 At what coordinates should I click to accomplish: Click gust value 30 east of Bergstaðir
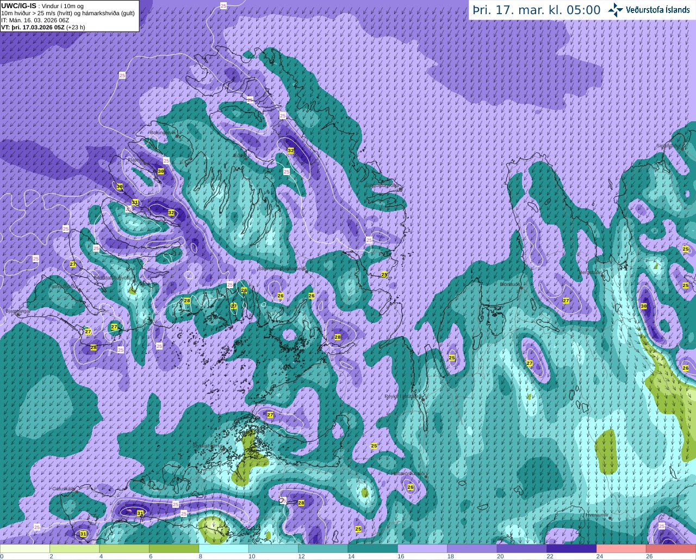tap(644, 306)
